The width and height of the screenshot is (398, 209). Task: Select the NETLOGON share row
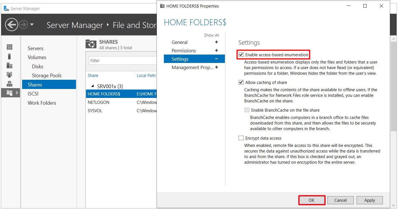(121, 102)
